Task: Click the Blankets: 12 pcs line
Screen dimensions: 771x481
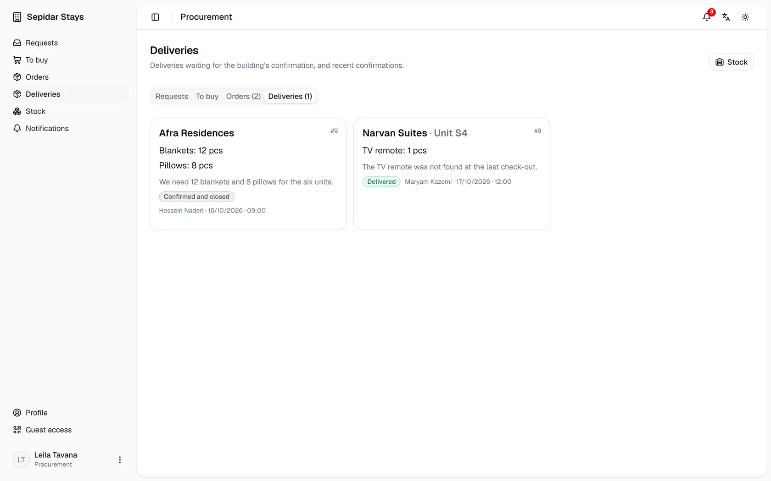Action: tap(191, 151)
